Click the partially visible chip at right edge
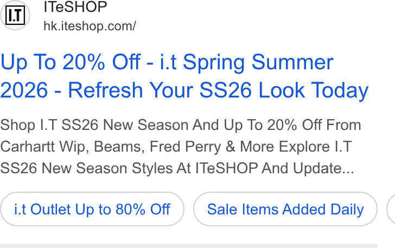 [x=391, y=209]
